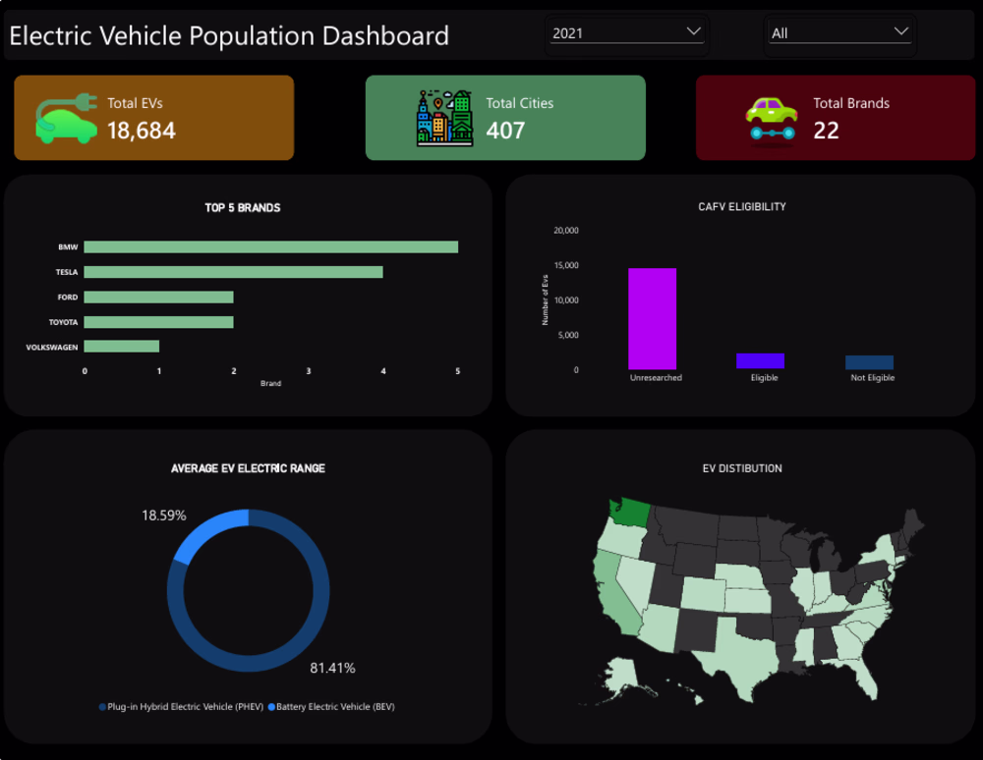Click the Unresearched axis label
The height and width of the screenshot is (760, 983).
pyautogui.click(x=656, y=377)
